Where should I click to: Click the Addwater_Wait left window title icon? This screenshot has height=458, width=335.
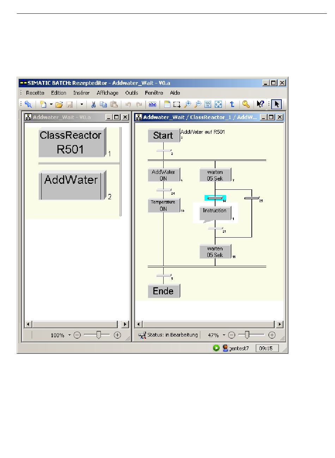coord(29,117)
